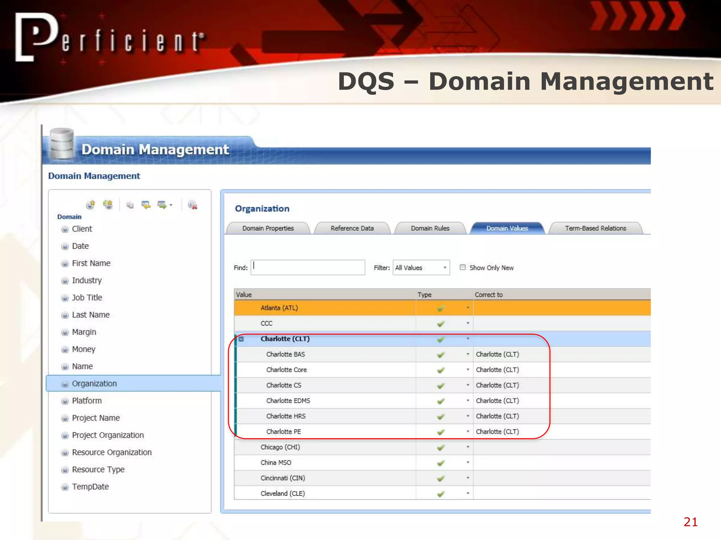Select the Cincinnati (CIN) value
Screen dimensions: 721x540
point(283,478)
